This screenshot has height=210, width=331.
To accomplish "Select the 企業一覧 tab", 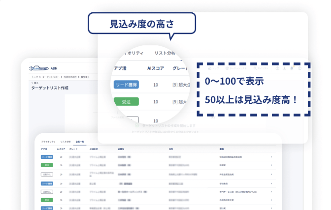I will point(80,141).
